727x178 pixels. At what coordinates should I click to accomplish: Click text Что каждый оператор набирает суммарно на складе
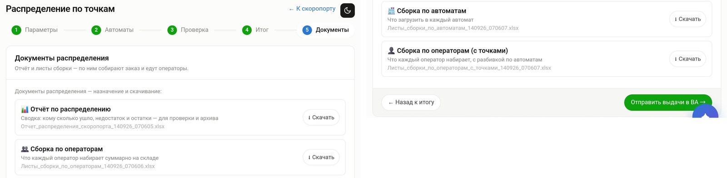tap(90, 158)
